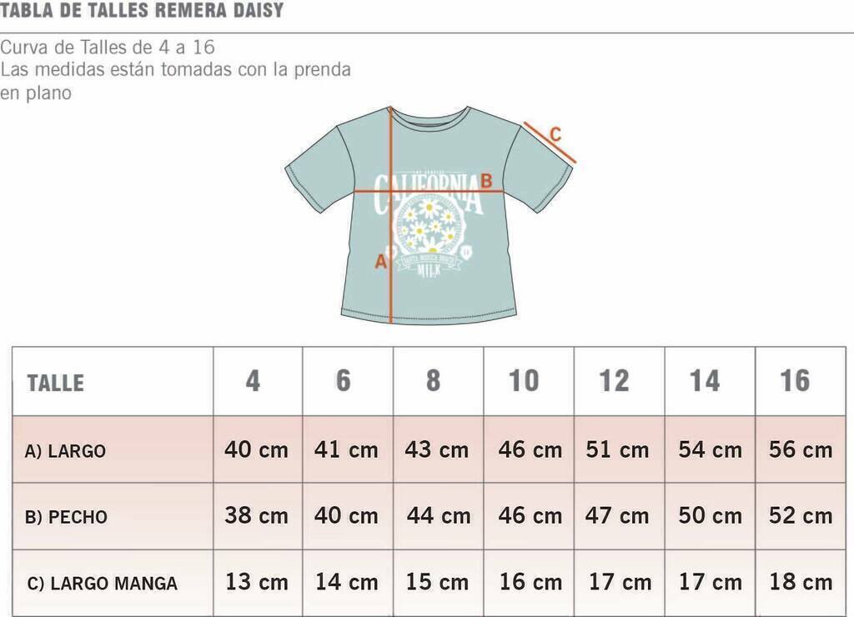Click the A) LARGO row label
Screen dimensions: 854x617
[x=65, y=451]
